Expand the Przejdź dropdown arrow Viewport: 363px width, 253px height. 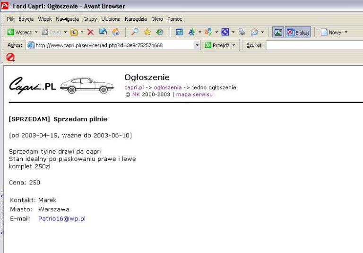coord(234,45)
